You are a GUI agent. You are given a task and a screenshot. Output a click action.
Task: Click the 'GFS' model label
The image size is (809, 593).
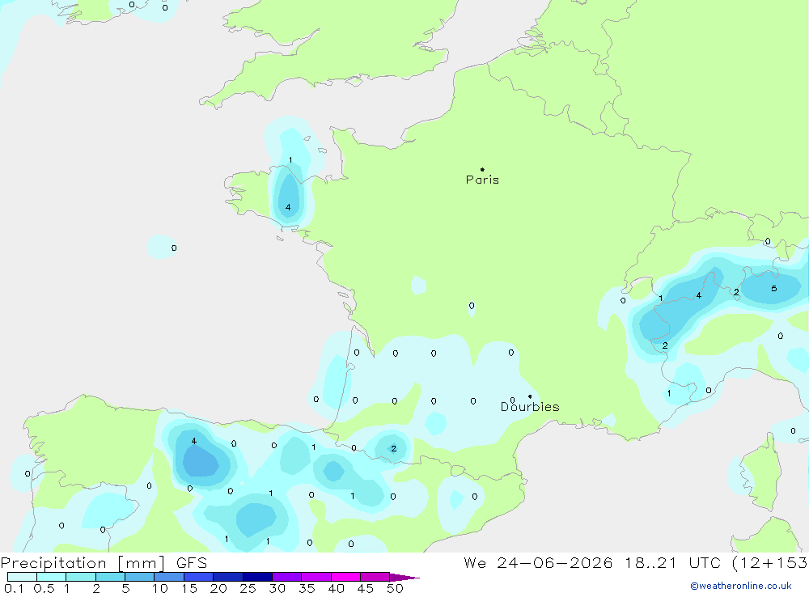pyautogui.click(x=192, y=563)
